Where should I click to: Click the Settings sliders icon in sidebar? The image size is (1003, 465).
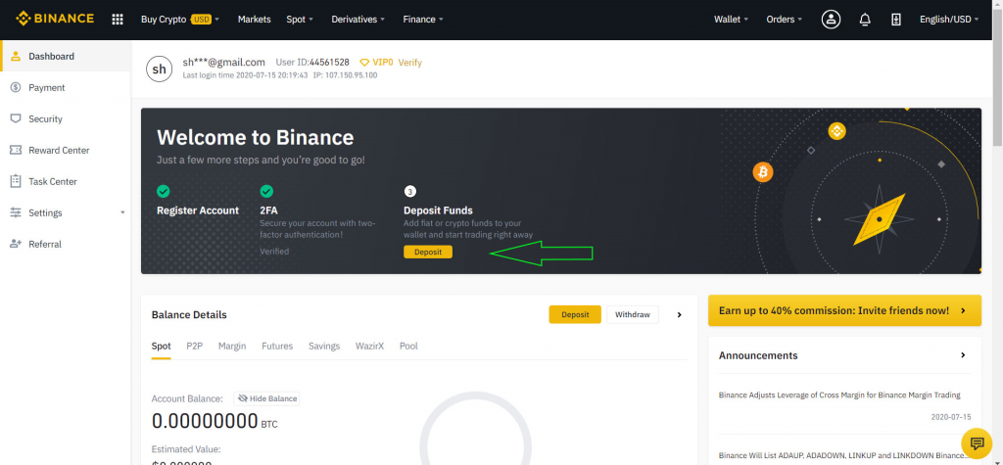point(16,213)
